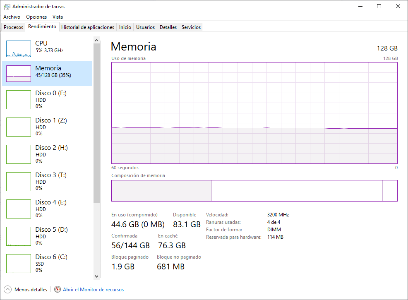Image resolution: width=408 pixels, height=300 pixels.
Task: Click the 'Memoria' heading text
Action: (134, 47)
